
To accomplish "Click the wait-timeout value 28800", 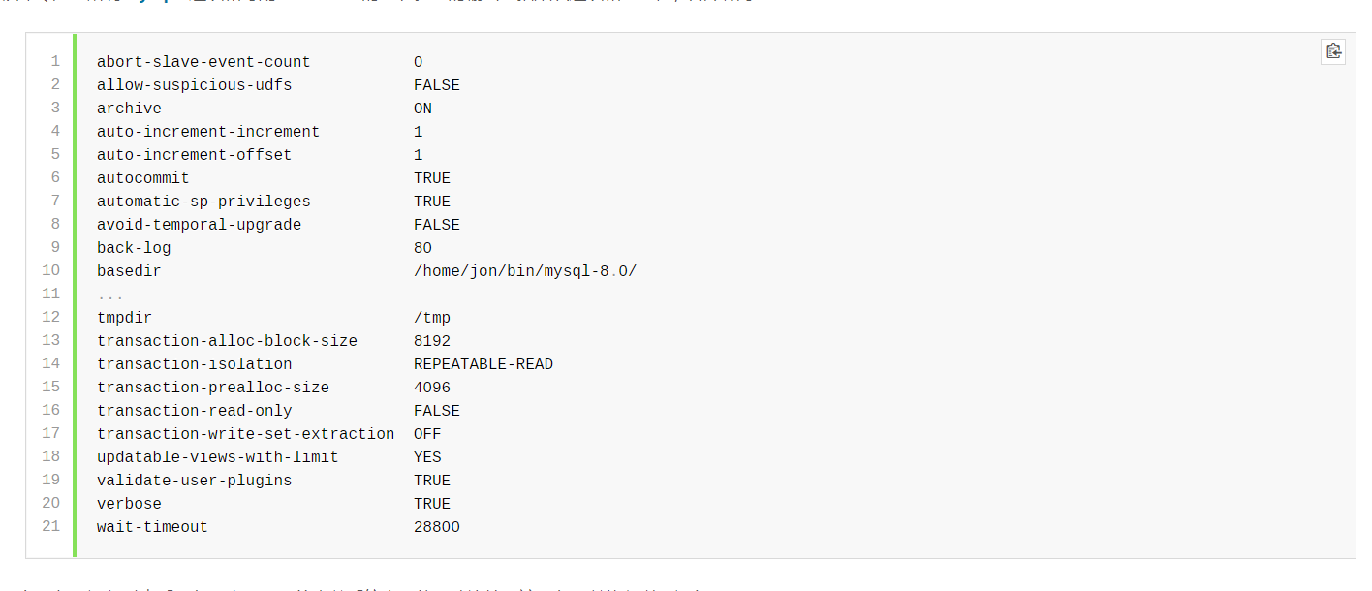I will (436, 527).
